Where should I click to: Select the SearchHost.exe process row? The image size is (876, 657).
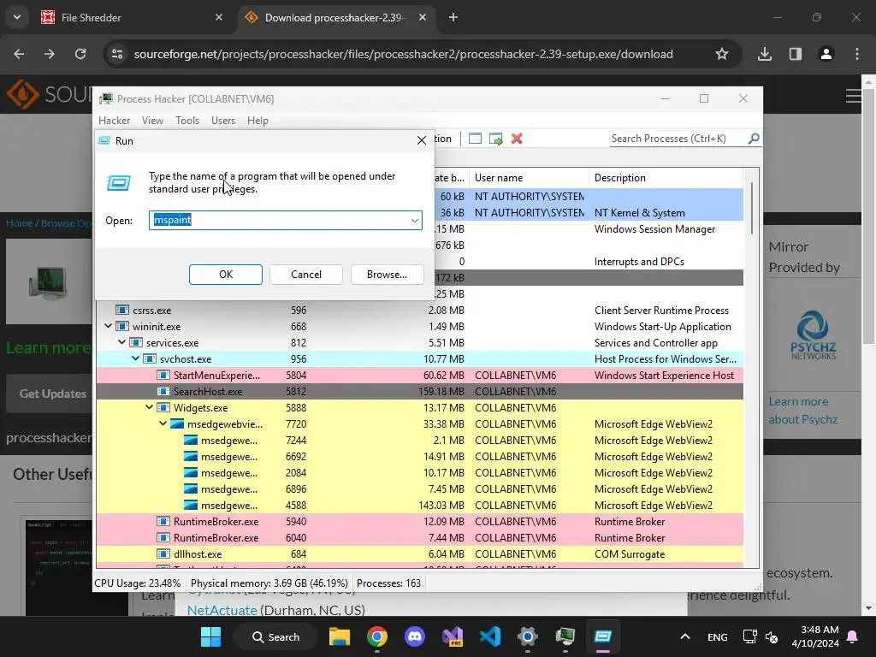coord(419,392)
